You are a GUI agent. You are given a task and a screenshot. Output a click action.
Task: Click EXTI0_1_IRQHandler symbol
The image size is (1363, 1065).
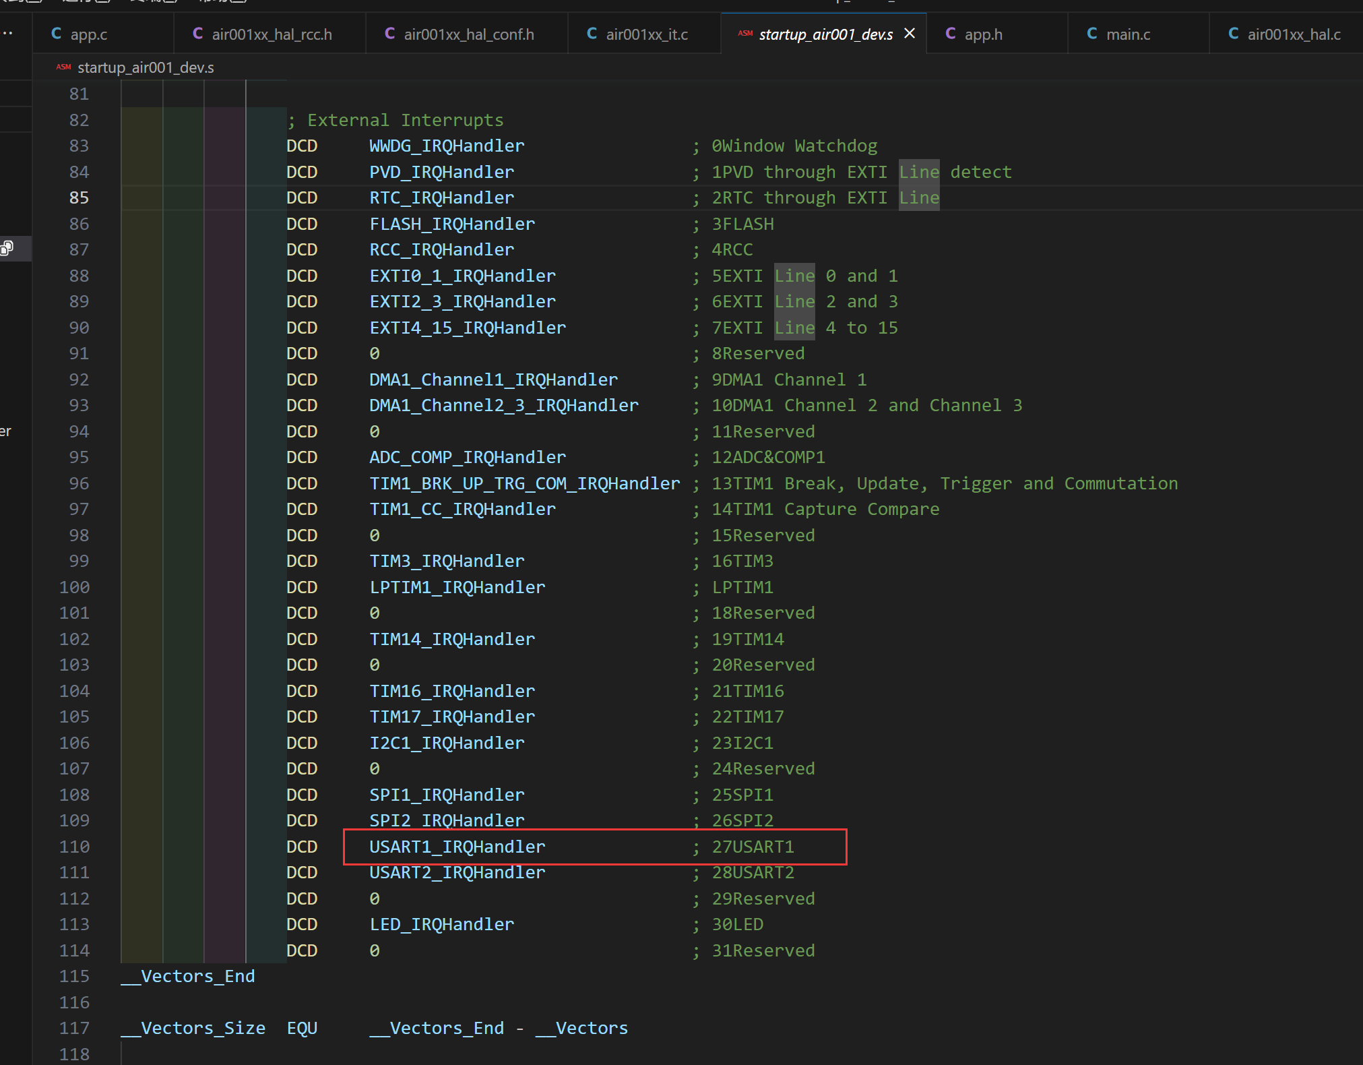(x=462, y=276)
